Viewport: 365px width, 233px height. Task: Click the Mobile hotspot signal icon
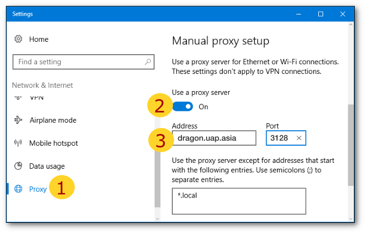pos(18,143)
